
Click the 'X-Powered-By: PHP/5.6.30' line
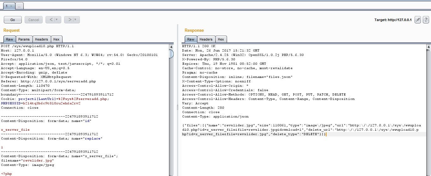(209, 59)
